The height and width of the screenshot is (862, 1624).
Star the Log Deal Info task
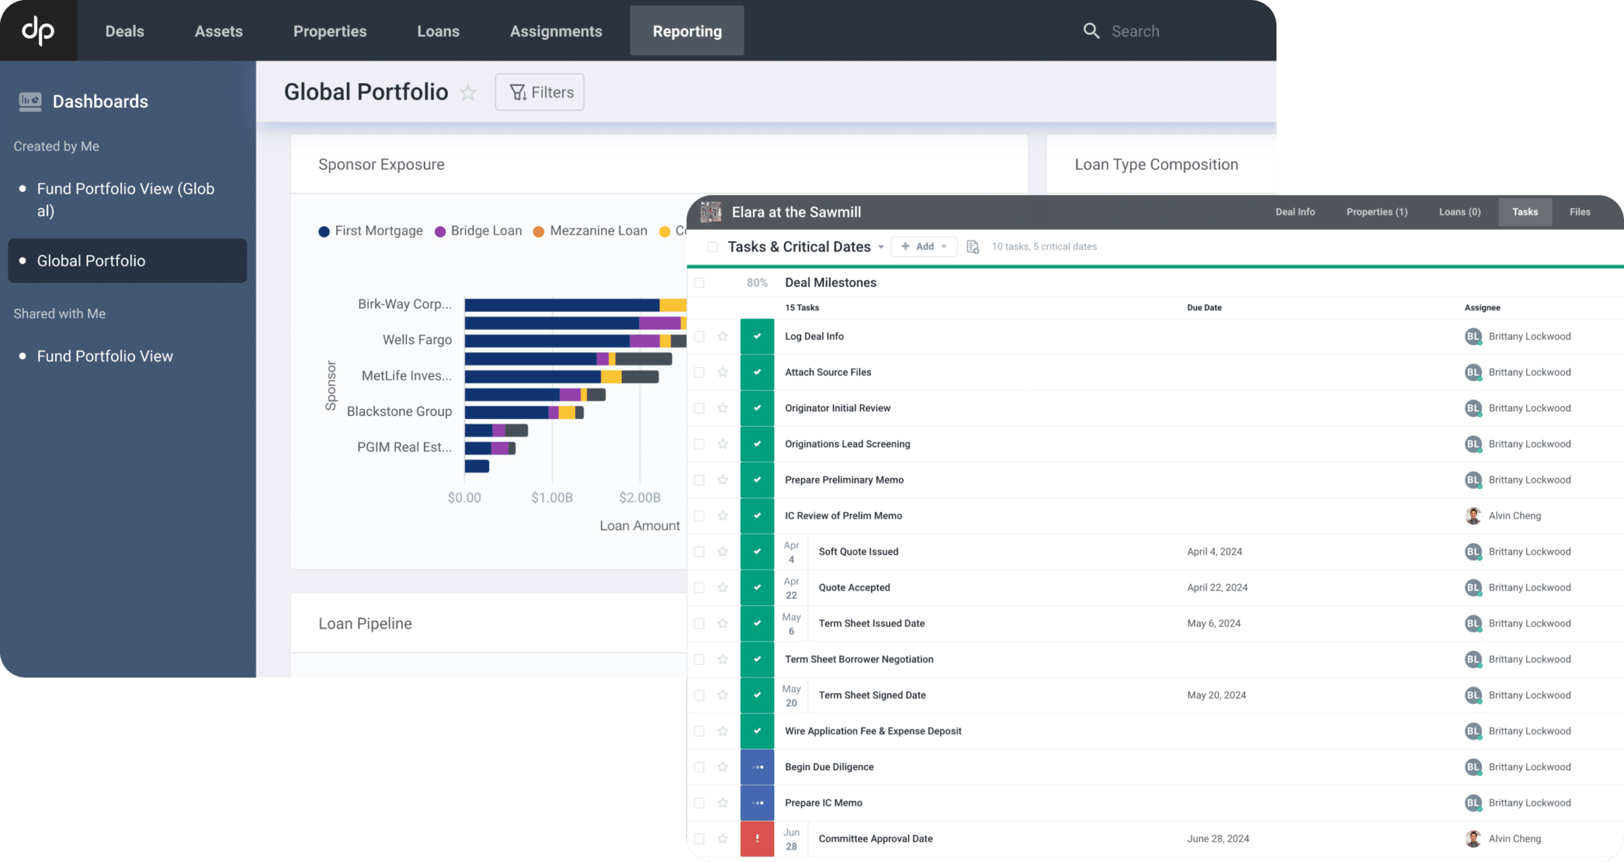pos(723,336)
